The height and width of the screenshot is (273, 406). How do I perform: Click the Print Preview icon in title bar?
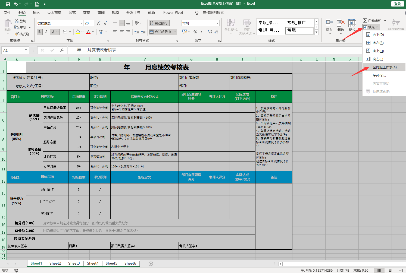[37, 4]
